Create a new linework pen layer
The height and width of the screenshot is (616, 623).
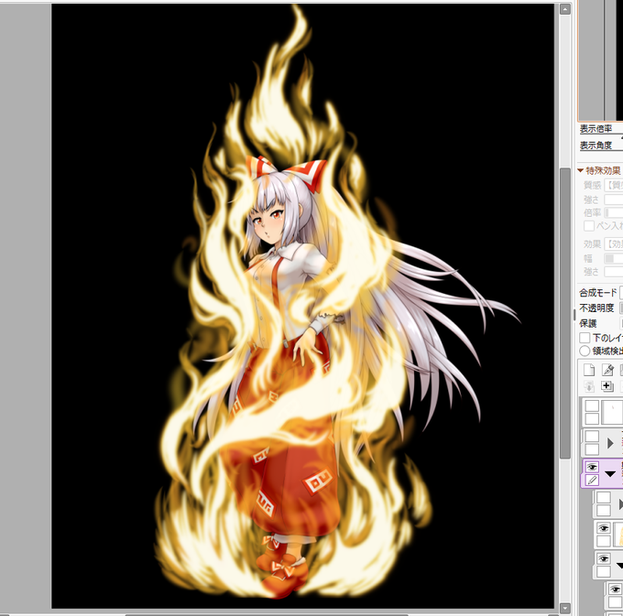point(607,370)
